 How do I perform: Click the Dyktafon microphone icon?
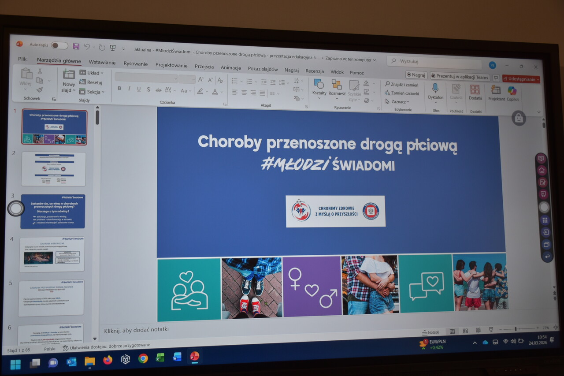(x=435, y=88)
